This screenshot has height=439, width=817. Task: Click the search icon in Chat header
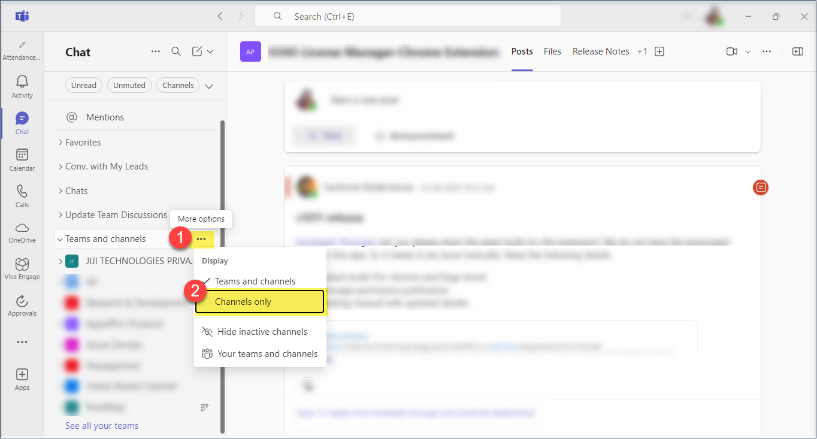point(176,52)
